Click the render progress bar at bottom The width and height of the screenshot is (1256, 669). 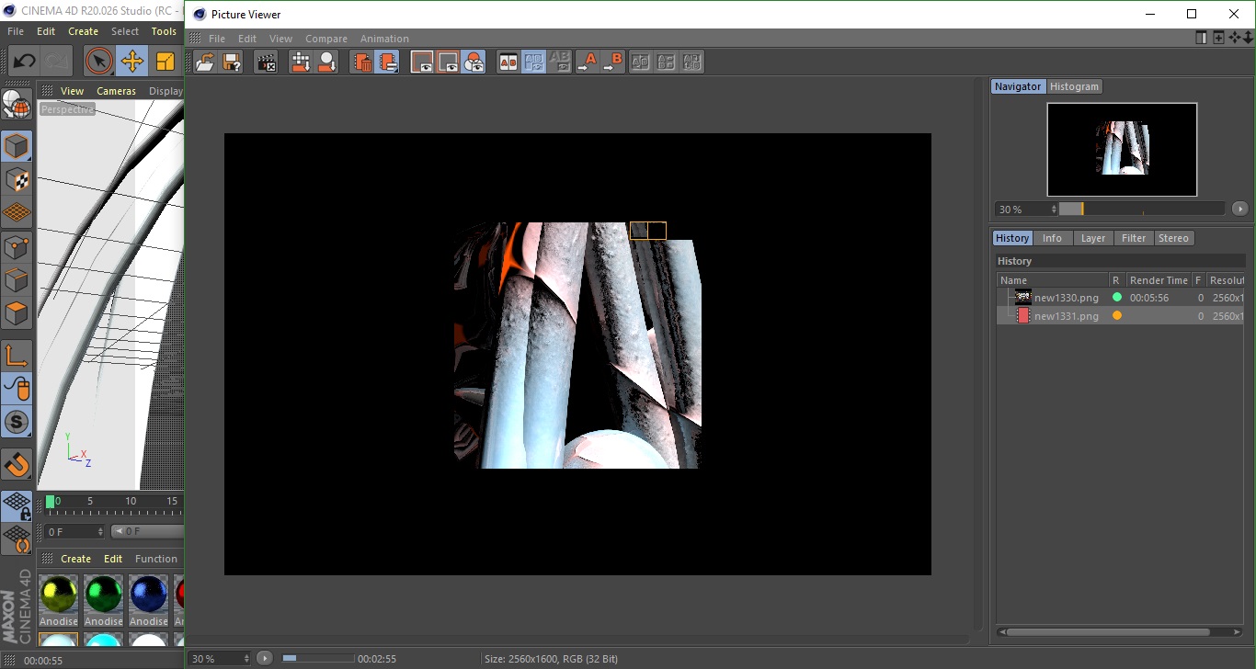click(317, 658)
